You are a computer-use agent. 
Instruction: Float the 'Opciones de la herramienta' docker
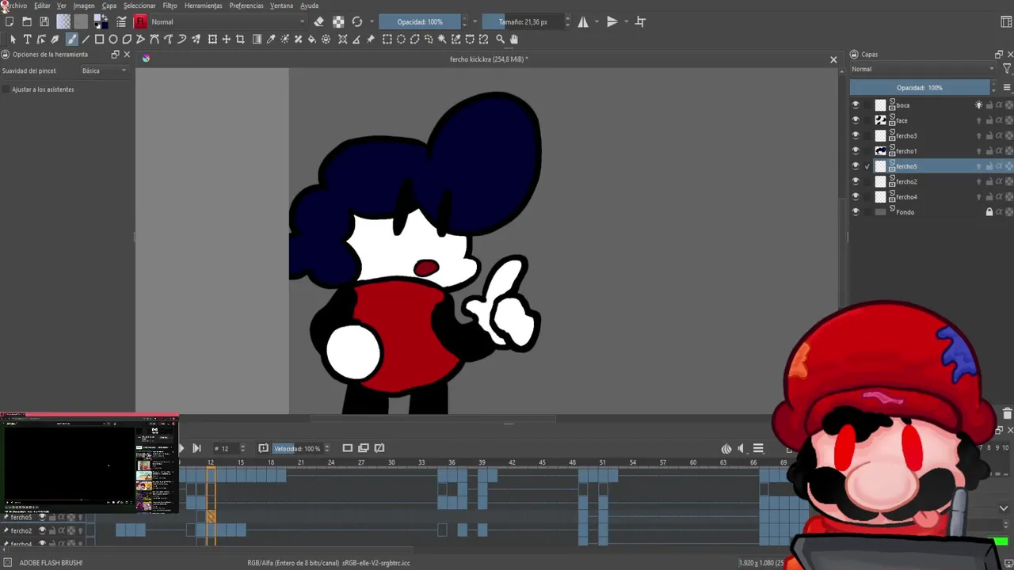[x=115, y=55]
